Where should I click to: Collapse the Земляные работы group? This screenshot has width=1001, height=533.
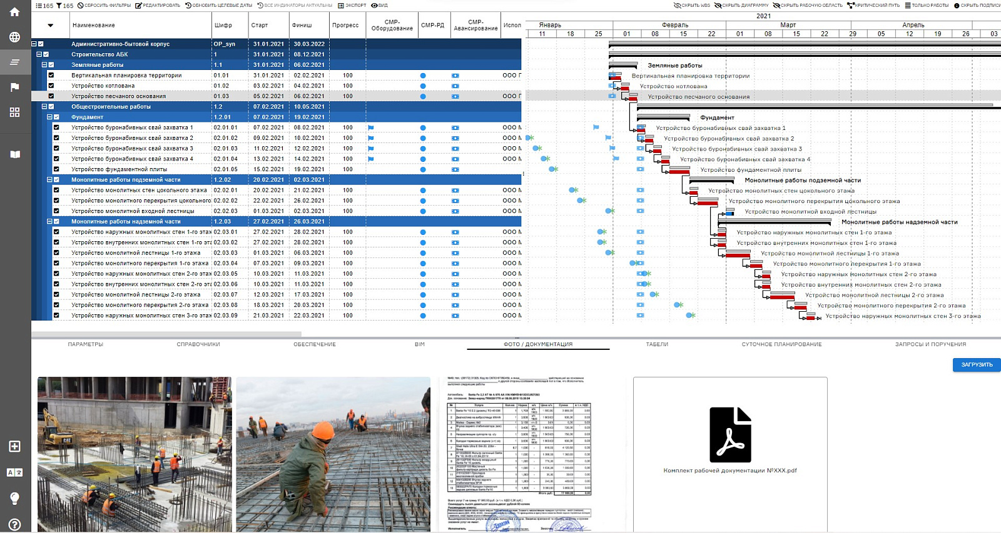coord(44,65)
